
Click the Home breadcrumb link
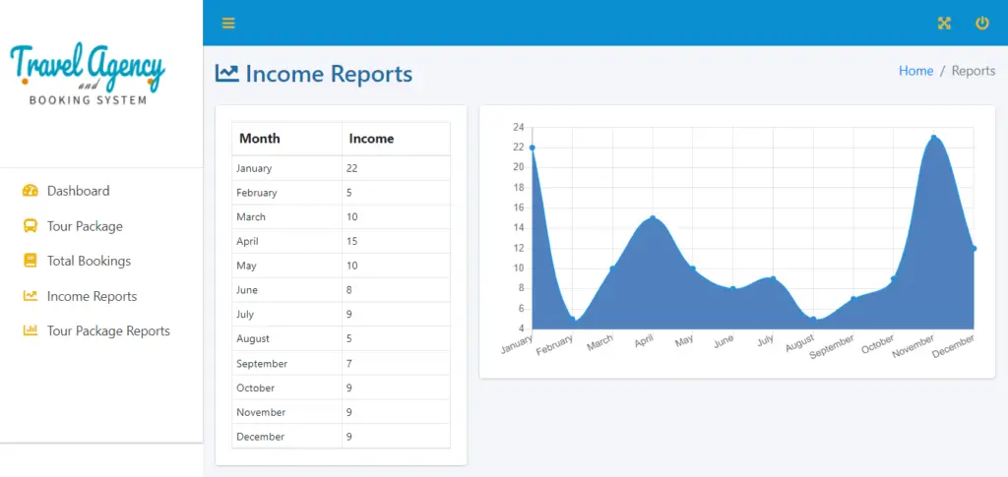pos(915,71)
